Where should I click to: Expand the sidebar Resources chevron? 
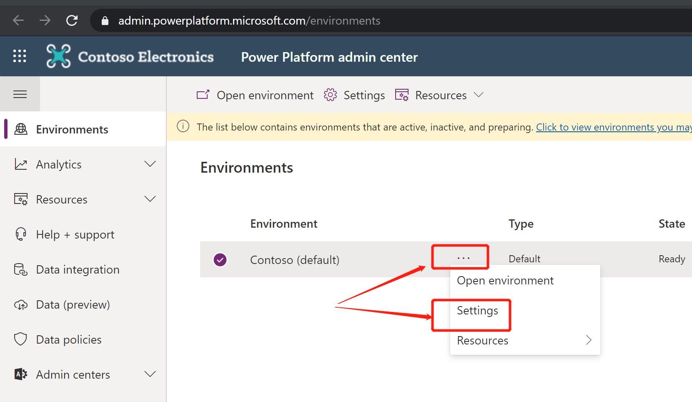(150, 199)
